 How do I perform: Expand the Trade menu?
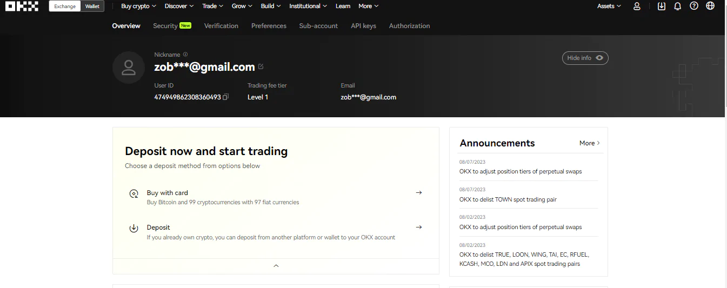tap(213, 6)
